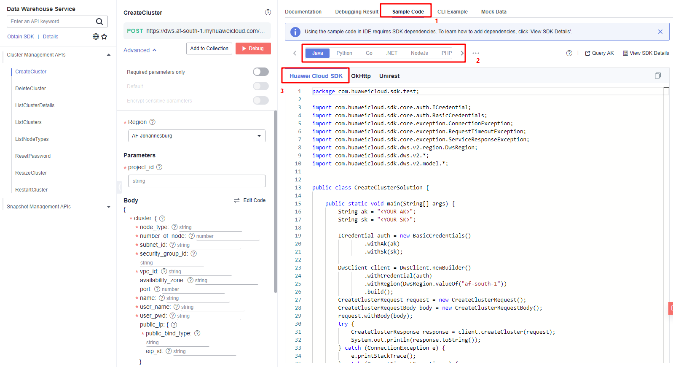Click the red Debug button

[x=253, y=49]
